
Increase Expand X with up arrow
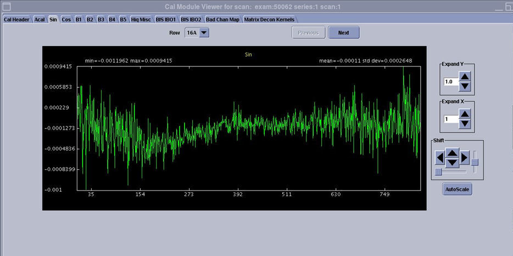[465, 114]
